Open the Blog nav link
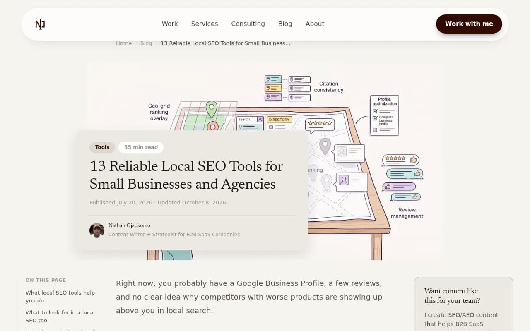 [x=285, y=24]
